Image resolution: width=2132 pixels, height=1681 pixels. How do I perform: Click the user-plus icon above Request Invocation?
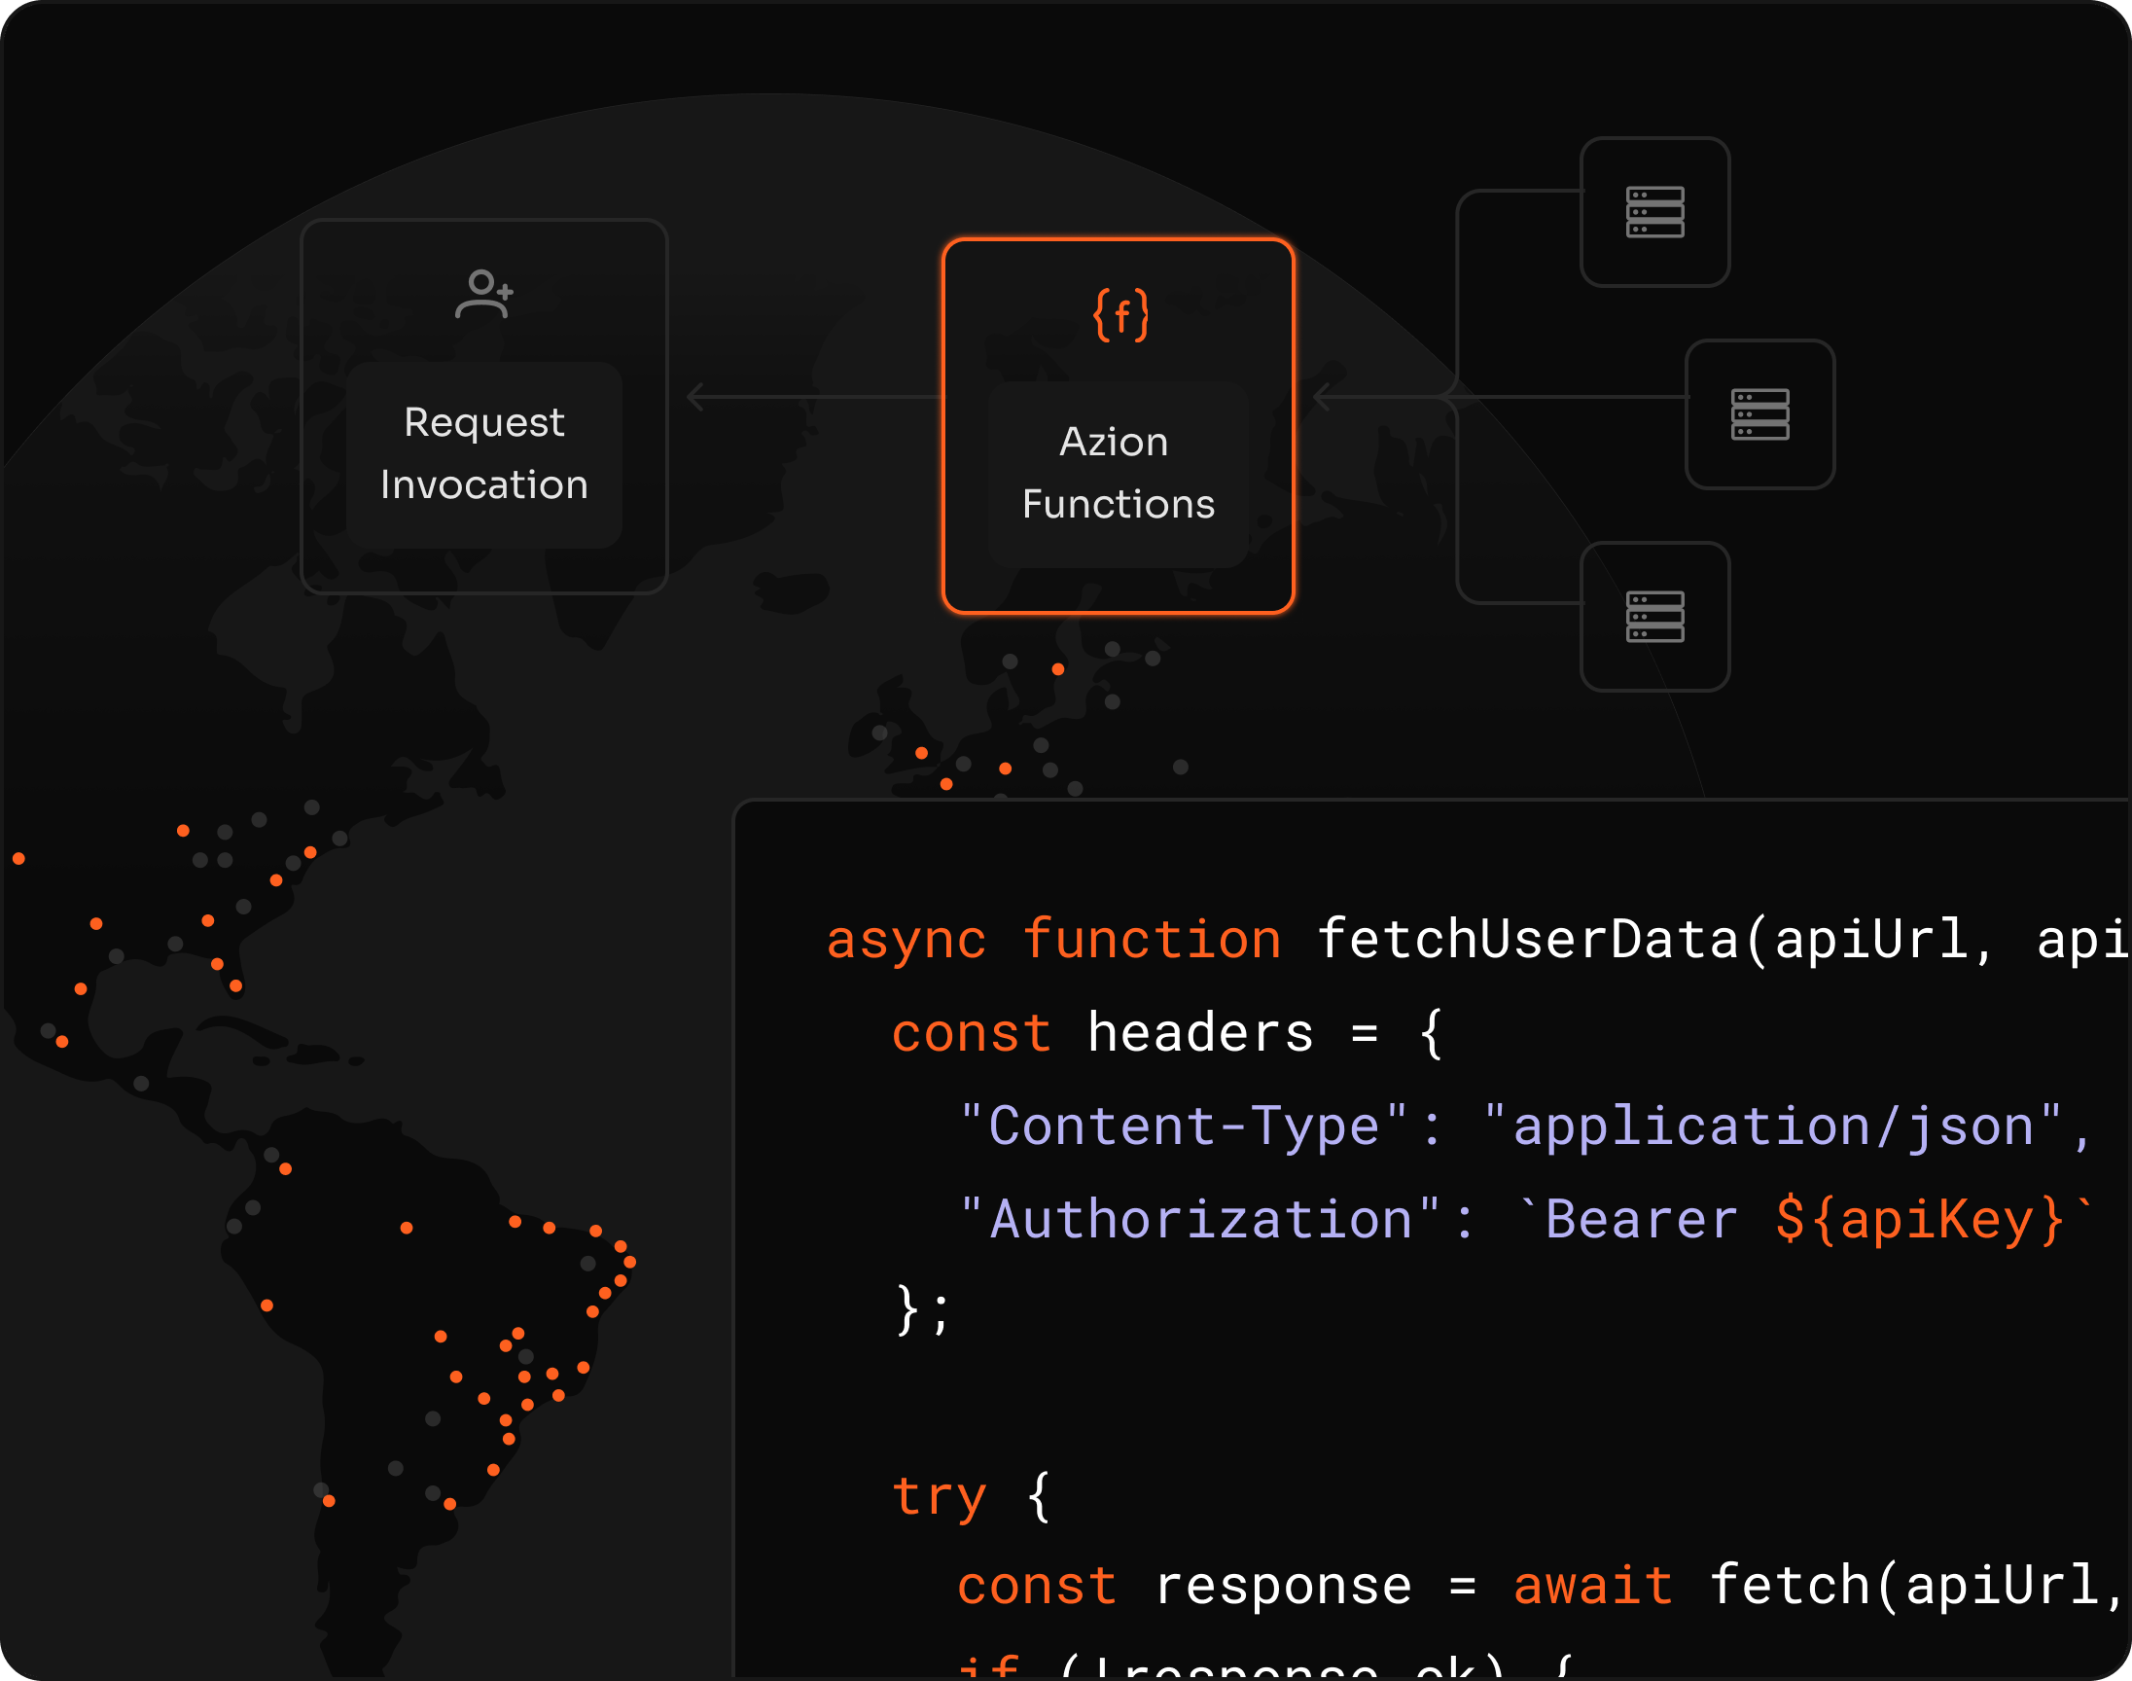484,293
